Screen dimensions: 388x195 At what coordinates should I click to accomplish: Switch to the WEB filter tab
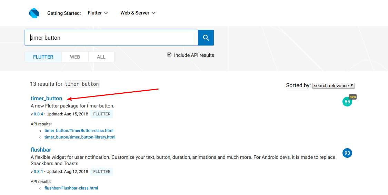click(75, 57)
